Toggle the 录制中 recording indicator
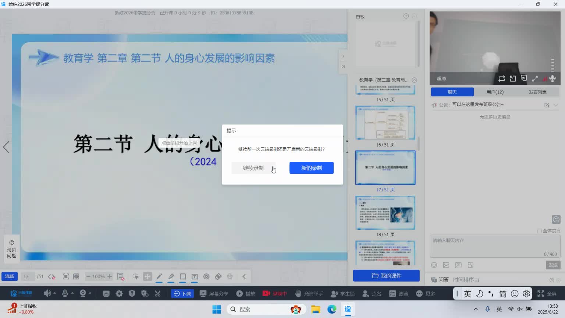The width and height of the screenshot is (565, 318). click(x=275, y=293)
